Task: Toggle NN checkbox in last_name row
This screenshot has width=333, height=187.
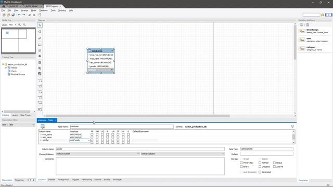Action: [97, 137]
